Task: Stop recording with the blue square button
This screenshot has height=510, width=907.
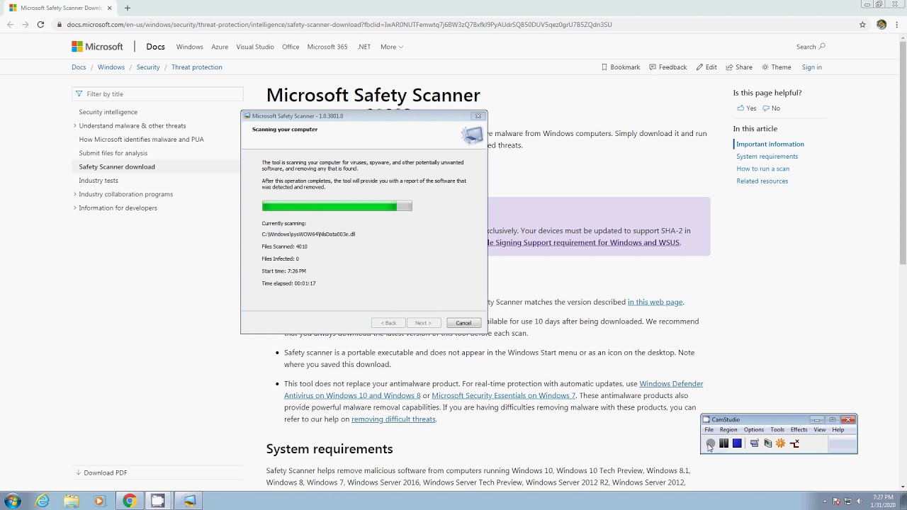Action: (x=737, y=443)
